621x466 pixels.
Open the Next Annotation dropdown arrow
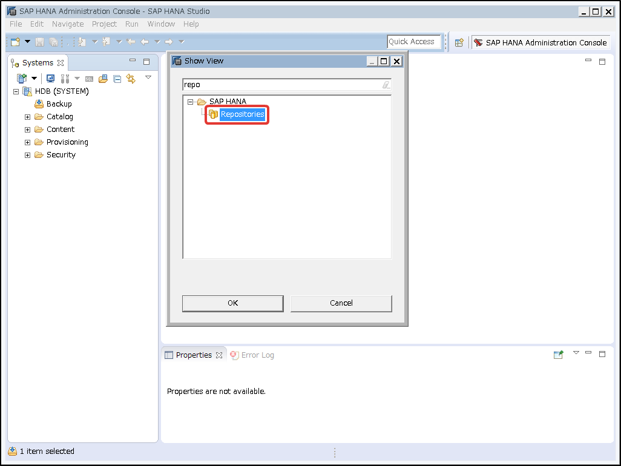click(x=94, y=42)
